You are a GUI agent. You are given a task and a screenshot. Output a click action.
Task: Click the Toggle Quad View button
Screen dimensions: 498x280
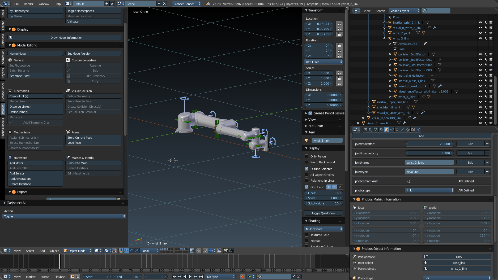point(323,213)
